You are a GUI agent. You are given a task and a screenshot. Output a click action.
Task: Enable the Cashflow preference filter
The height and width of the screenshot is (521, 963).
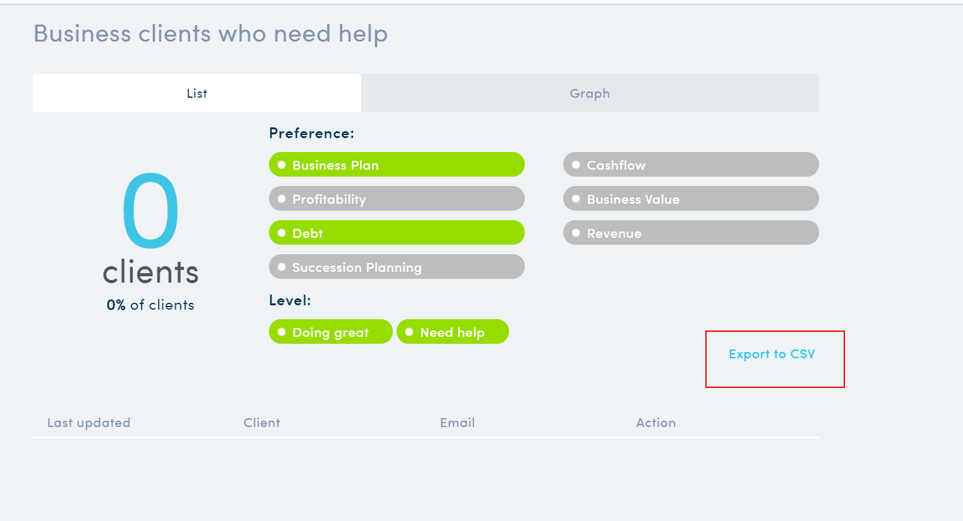pyautogui.click(x=691, y=165)
